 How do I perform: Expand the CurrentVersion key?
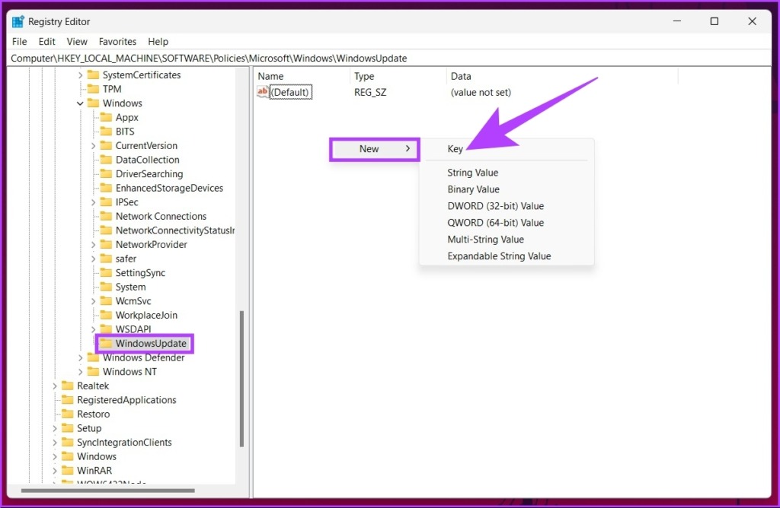pyautogui.click(x=93, y=146)
